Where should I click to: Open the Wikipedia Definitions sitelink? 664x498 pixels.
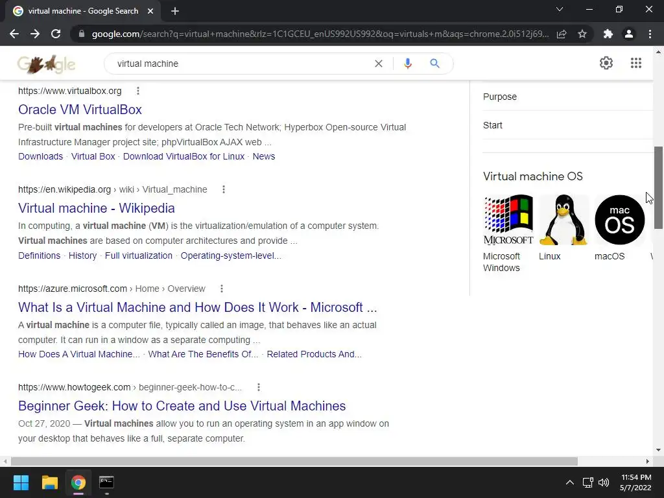(40, 255)
